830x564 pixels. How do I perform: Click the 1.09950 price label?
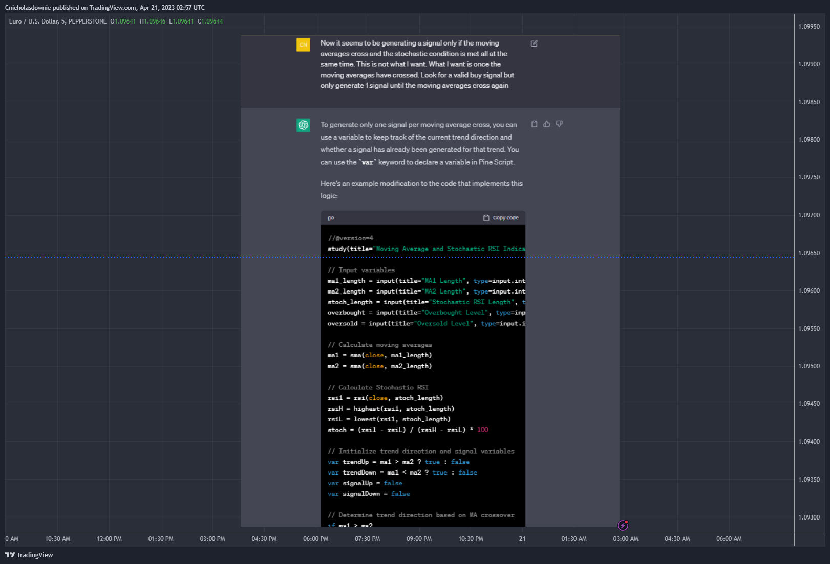(809, 27)
